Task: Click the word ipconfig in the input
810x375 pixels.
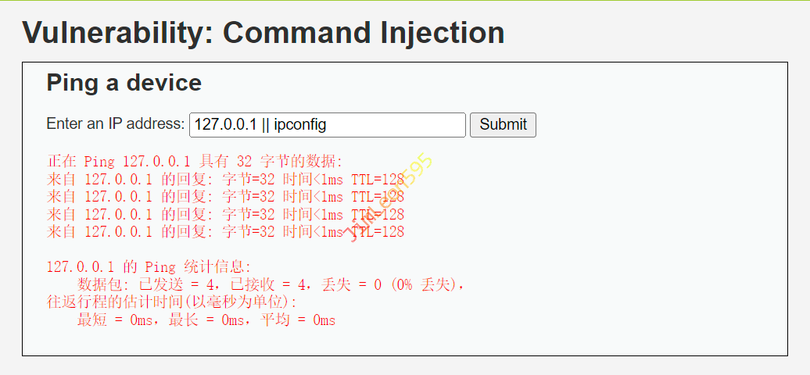Action: [300, 124]
